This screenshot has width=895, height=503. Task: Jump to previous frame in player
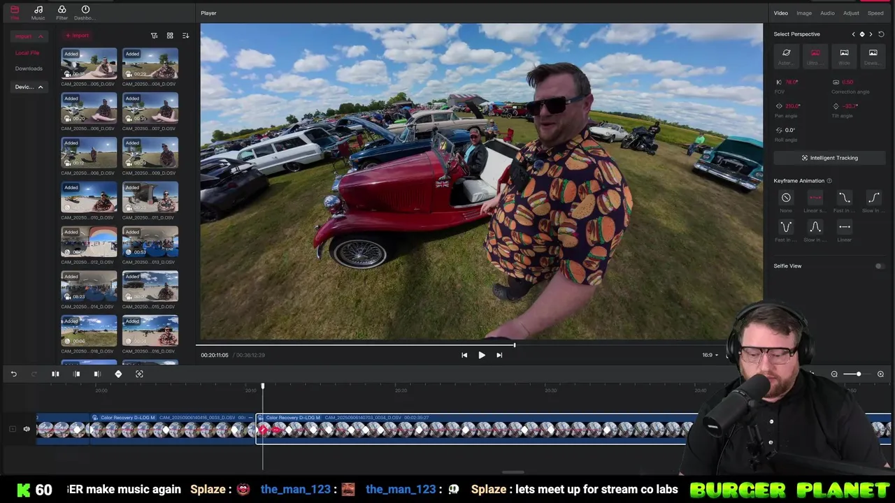pyautogui.click(x=464, y=355)
